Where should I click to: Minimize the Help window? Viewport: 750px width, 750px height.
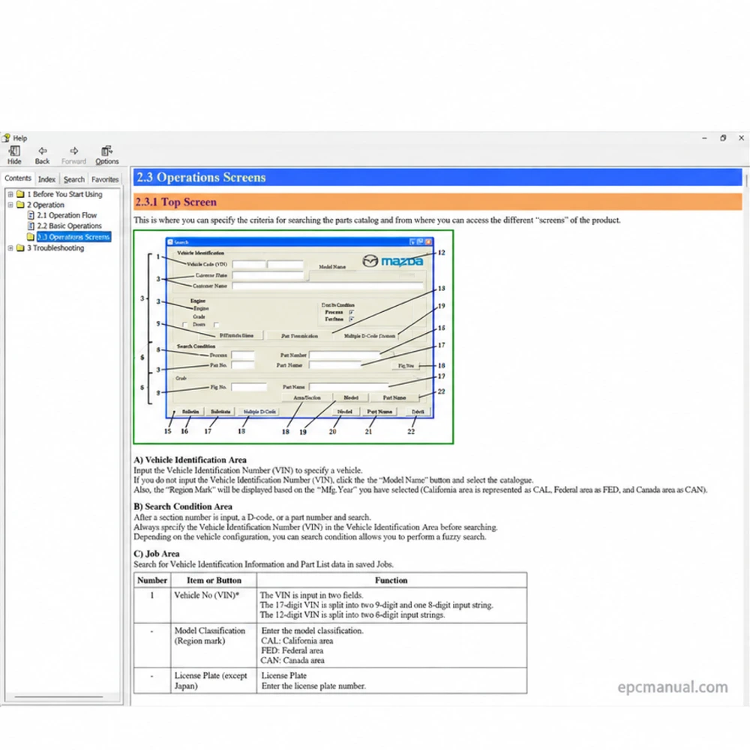(x=704, y=138)
